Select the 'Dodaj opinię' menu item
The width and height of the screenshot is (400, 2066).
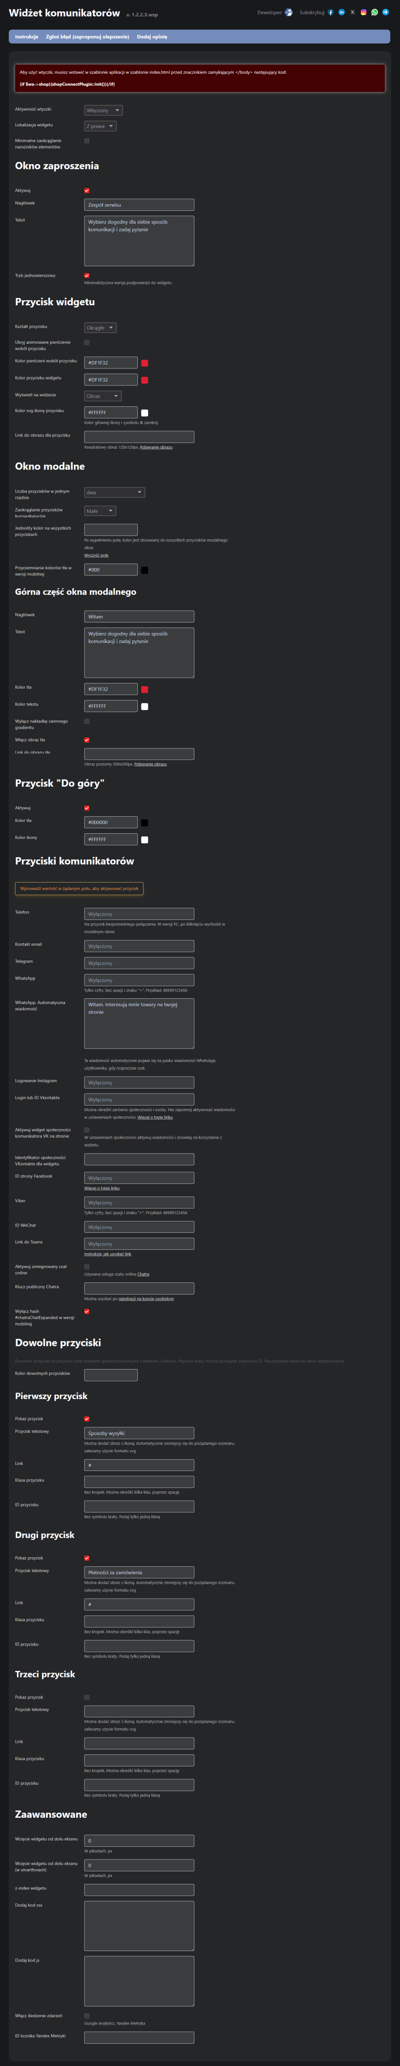(152, 37)
